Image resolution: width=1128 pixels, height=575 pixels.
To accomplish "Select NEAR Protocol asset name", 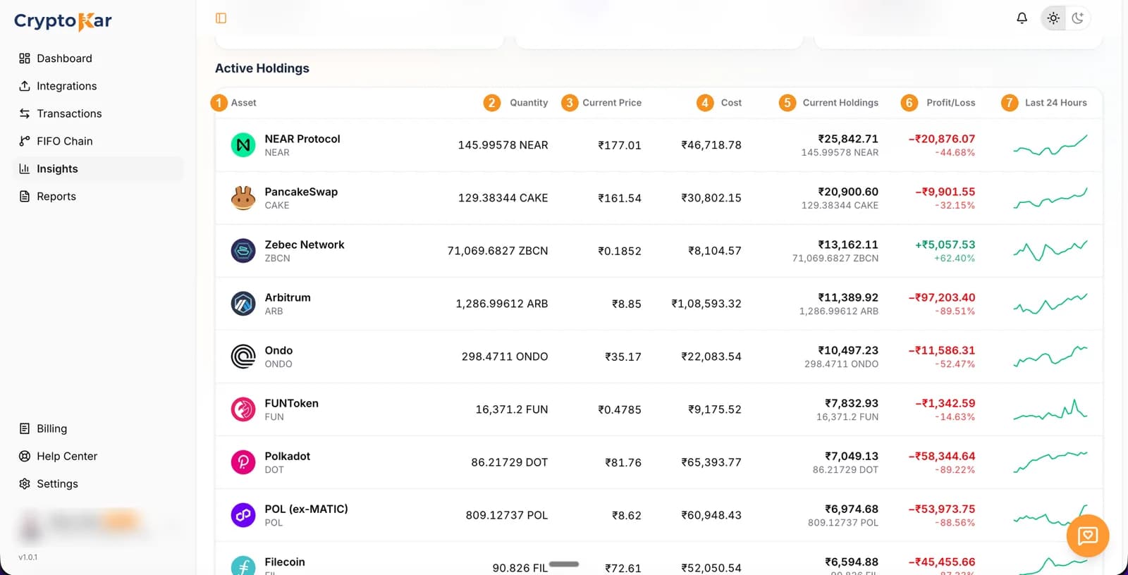I will point(302,139).
